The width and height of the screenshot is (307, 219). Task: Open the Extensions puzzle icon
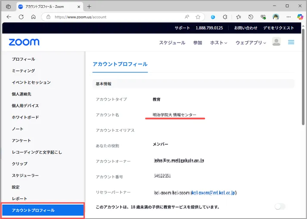coord(225,17)
